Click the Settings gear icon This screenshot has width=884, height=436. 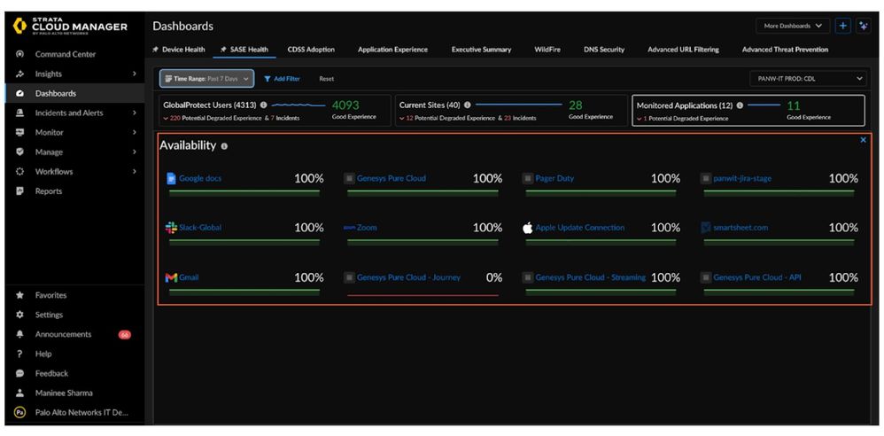(x=19, y=315)
